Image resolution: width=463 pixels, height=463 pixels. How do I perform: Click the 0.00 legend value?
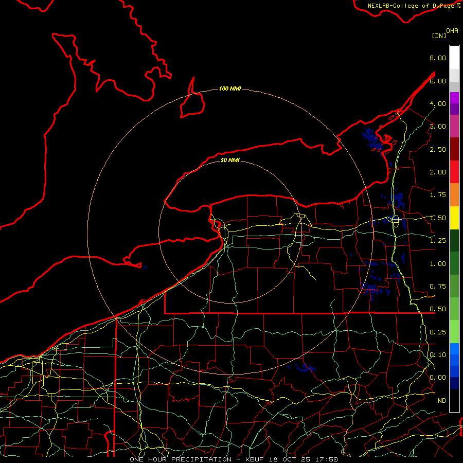pyautogui.click(x=438, y=378)
